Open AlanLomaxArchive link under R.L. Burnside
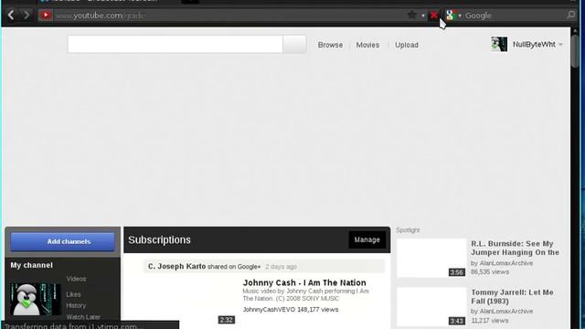This screenshot has height=329, width=585. coord(506,263)
